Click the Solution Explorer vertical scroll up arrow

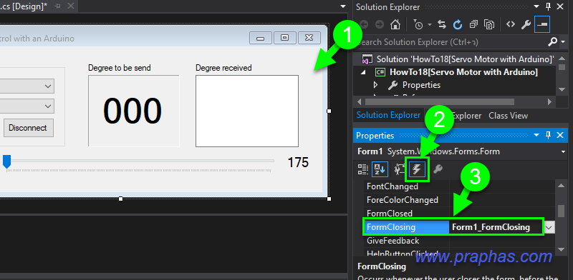tap(562, 58)
